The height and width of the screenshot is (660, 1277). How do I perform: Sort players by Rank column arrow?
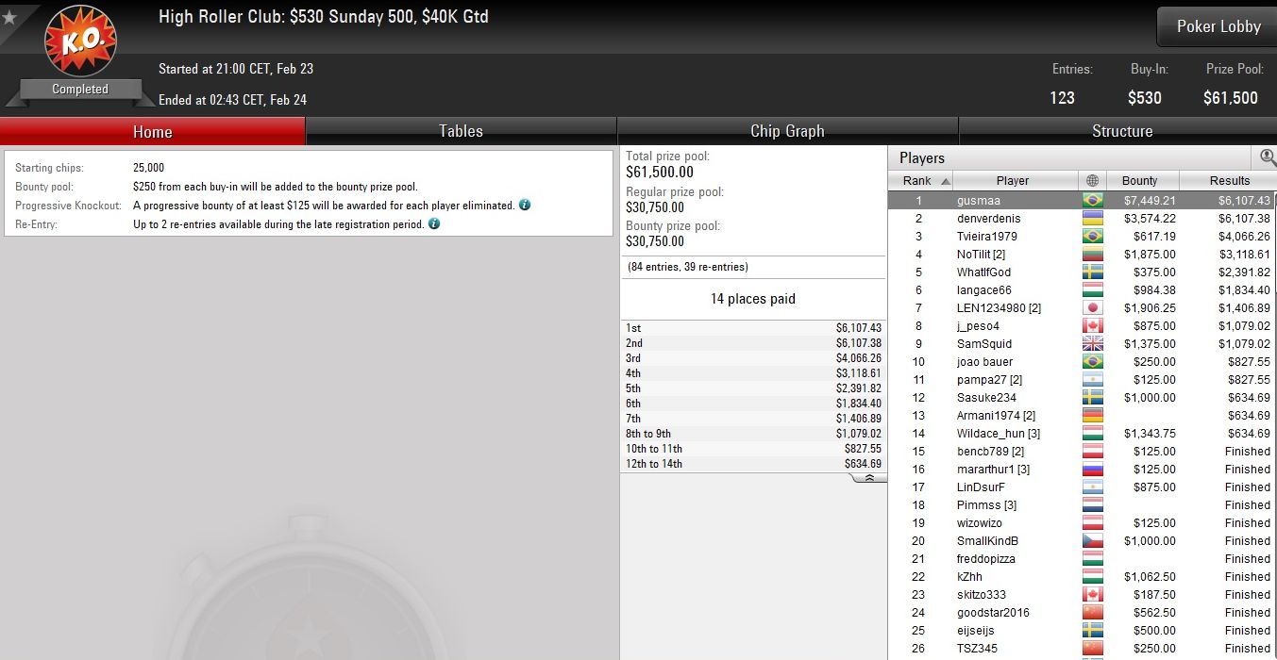point(946,181)
